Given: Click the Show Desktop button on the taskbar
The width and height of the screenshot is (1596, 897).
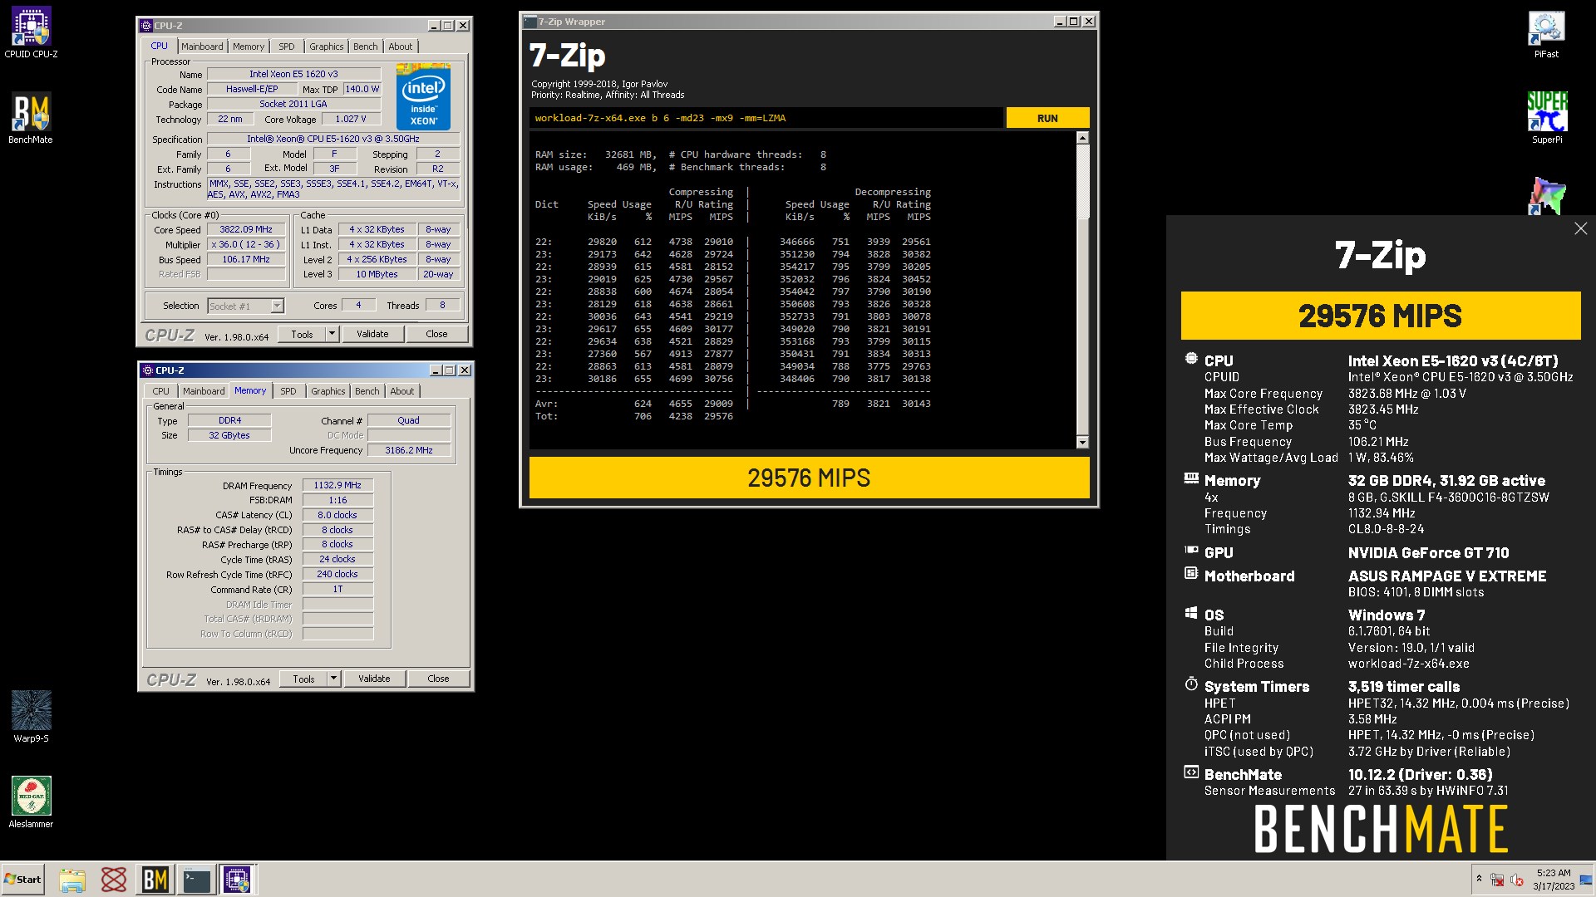Looking at the screenshot, I should (1586, 880).
